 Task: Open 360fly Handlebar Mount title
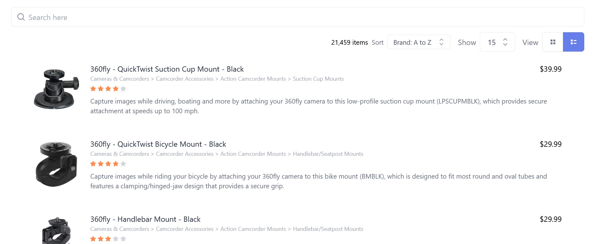click(x=145, y=219)
